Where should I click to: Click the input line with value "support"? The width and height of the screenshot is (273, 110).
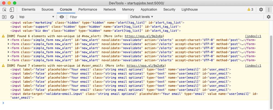point(95,27)
